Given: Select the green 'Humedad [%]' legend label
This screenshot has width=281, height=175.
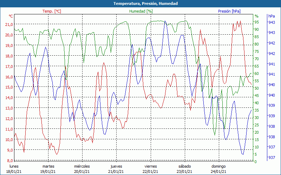Looking at the screenshot, I should (x=141, y=11).
